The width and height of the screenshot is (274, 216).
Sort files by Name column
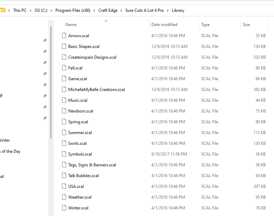click(x=71, y=25)
